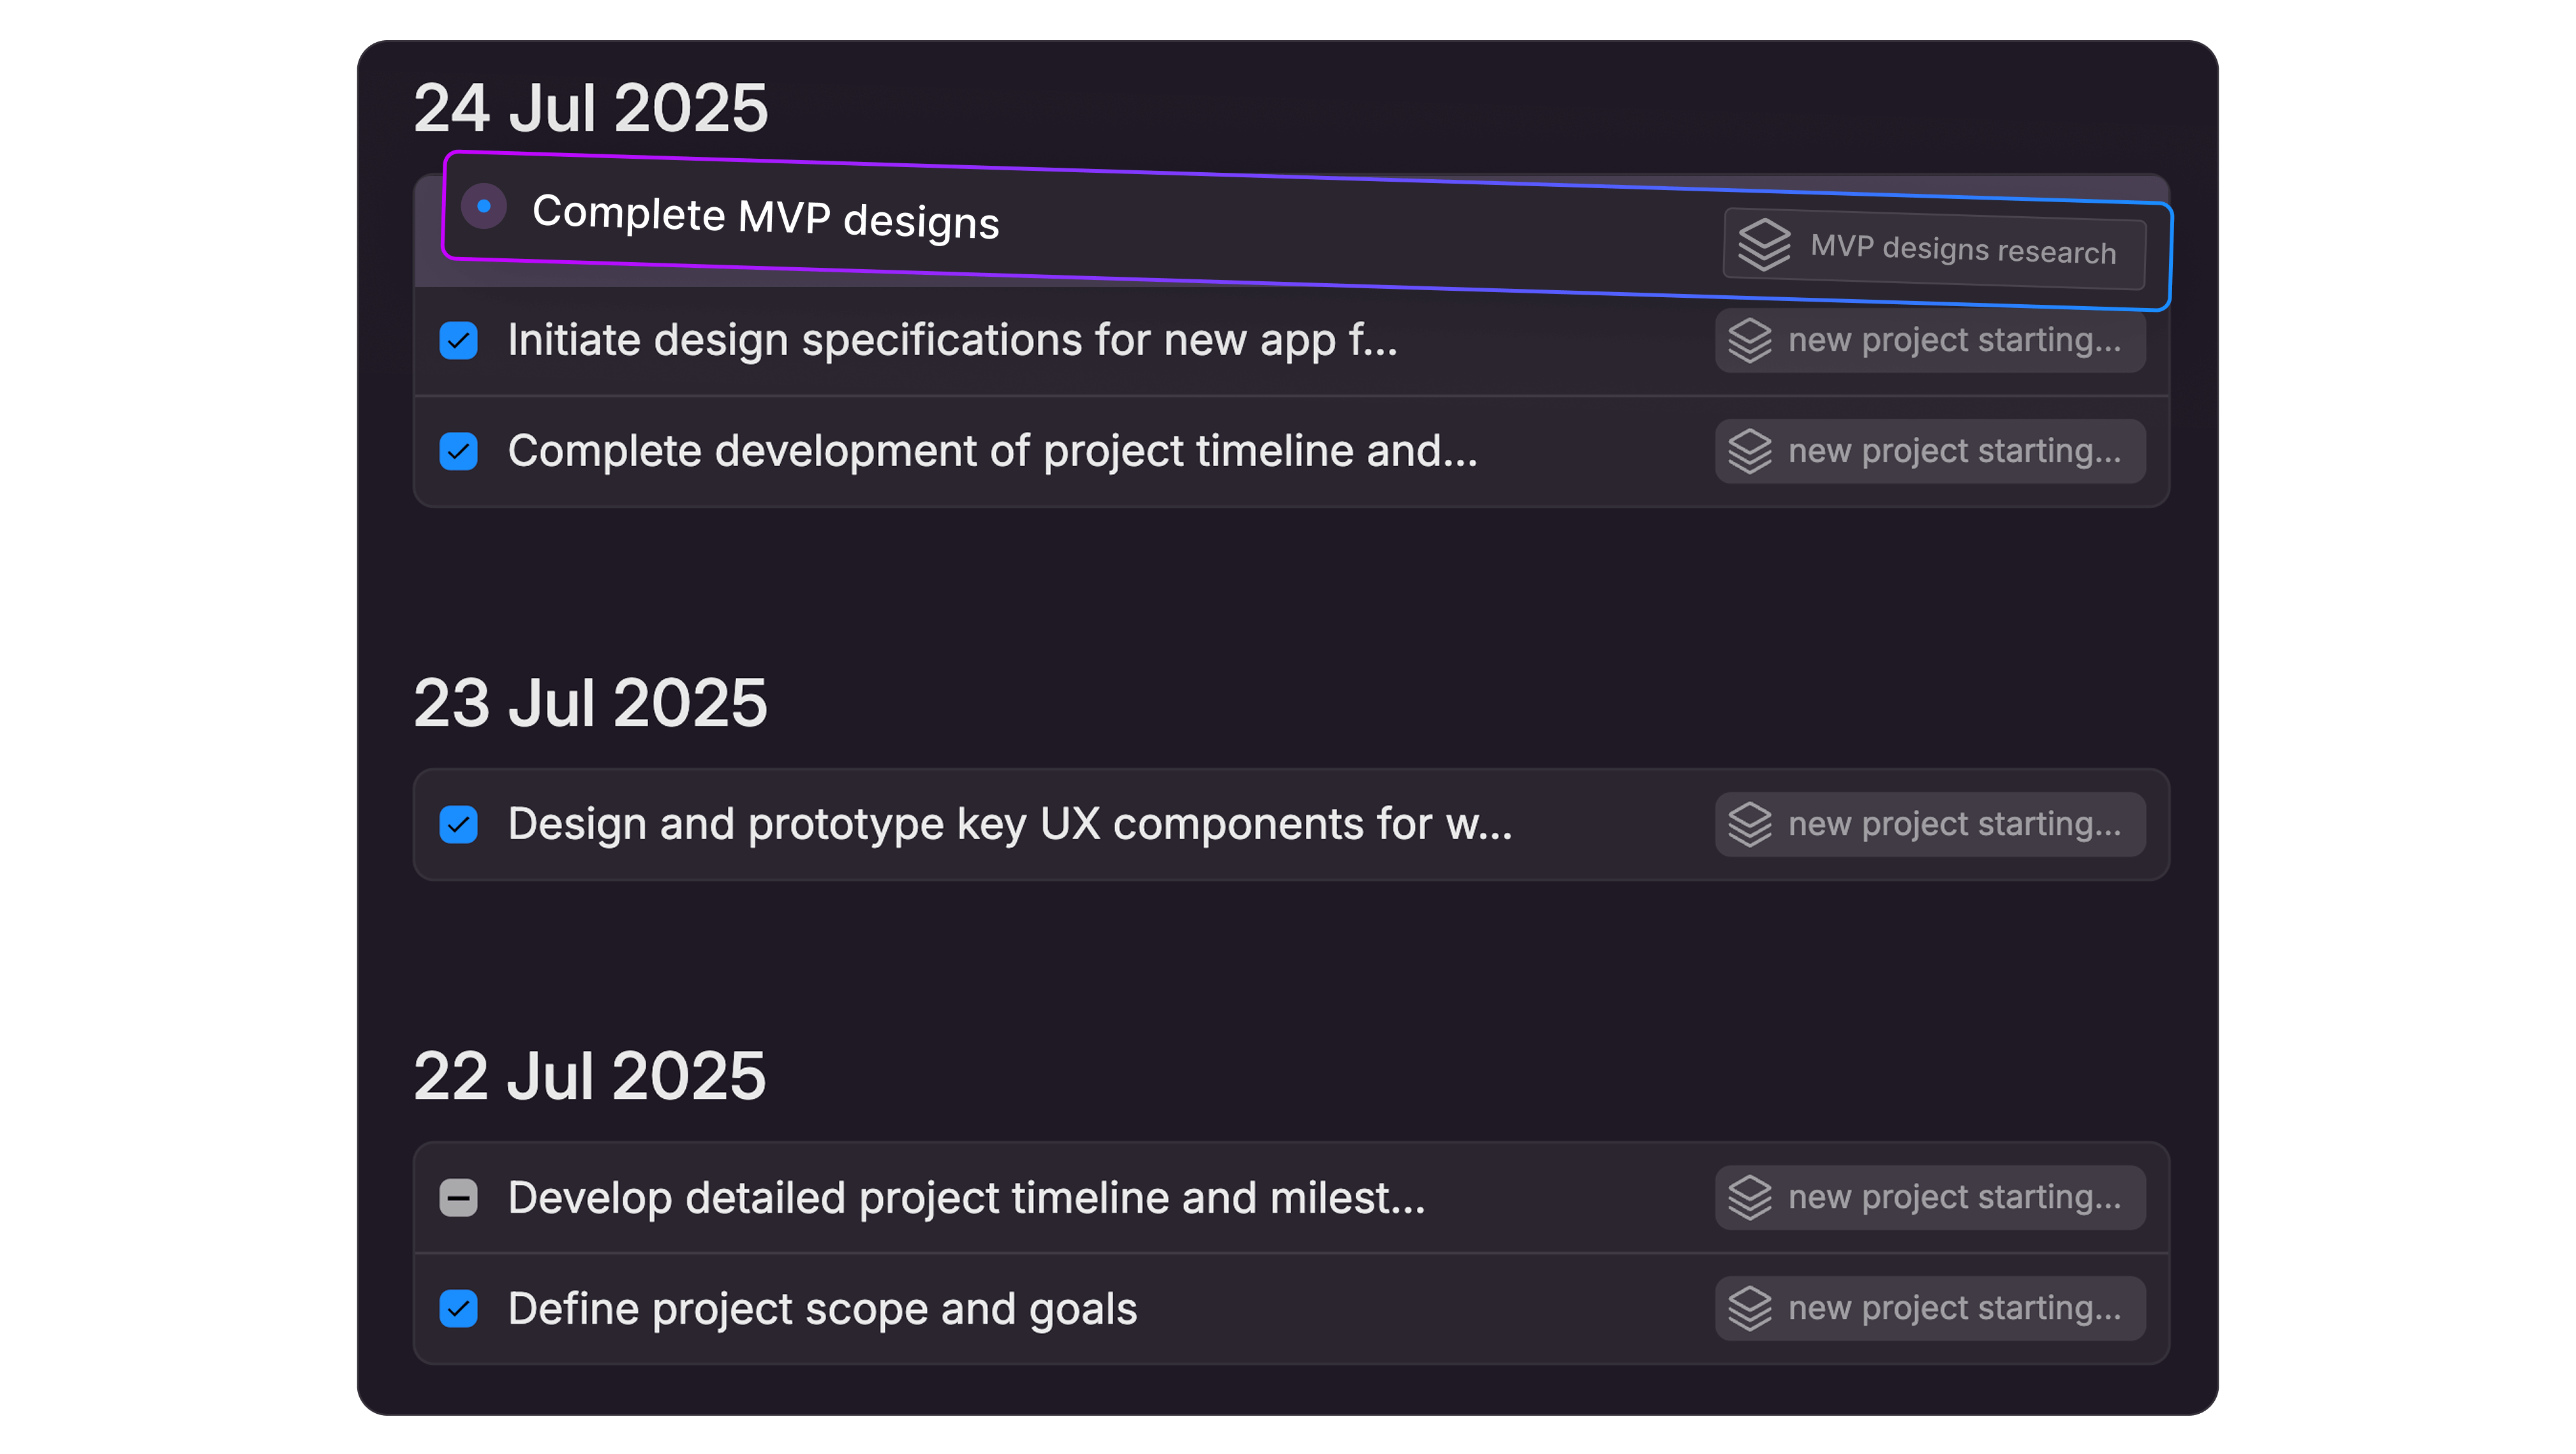Screen dimensions: 2576x1454
Task: Open Define project scope and goals task
Action: click(822, 1309)
